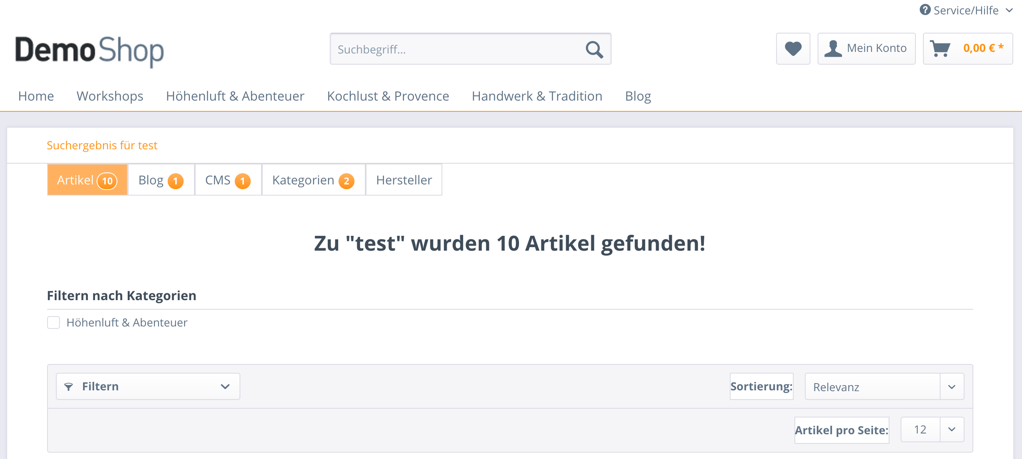1022x459 pixels.
Task: Switch to the Kategorien results tab
Action: click(313, 180)
